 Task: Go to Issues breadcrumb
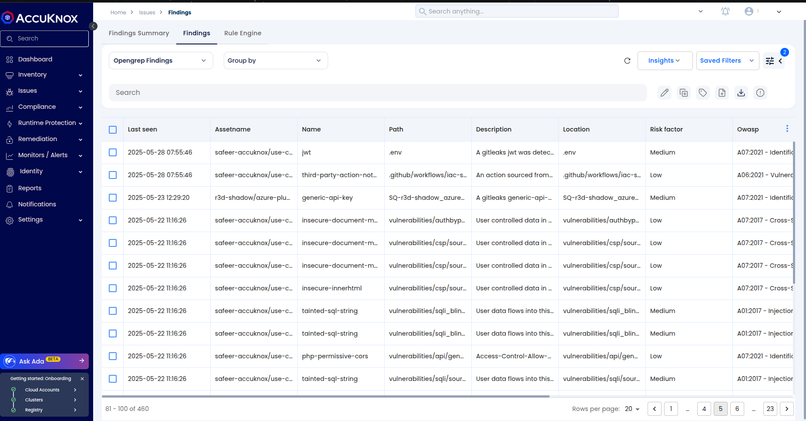[x=147, y=13]
